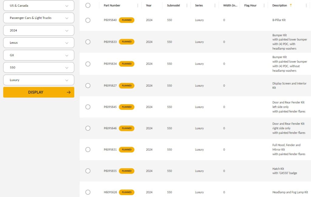This screenshot has height=197, width=311.
Task: Open the Lexus make dropdown
Action: coord(39,43)
